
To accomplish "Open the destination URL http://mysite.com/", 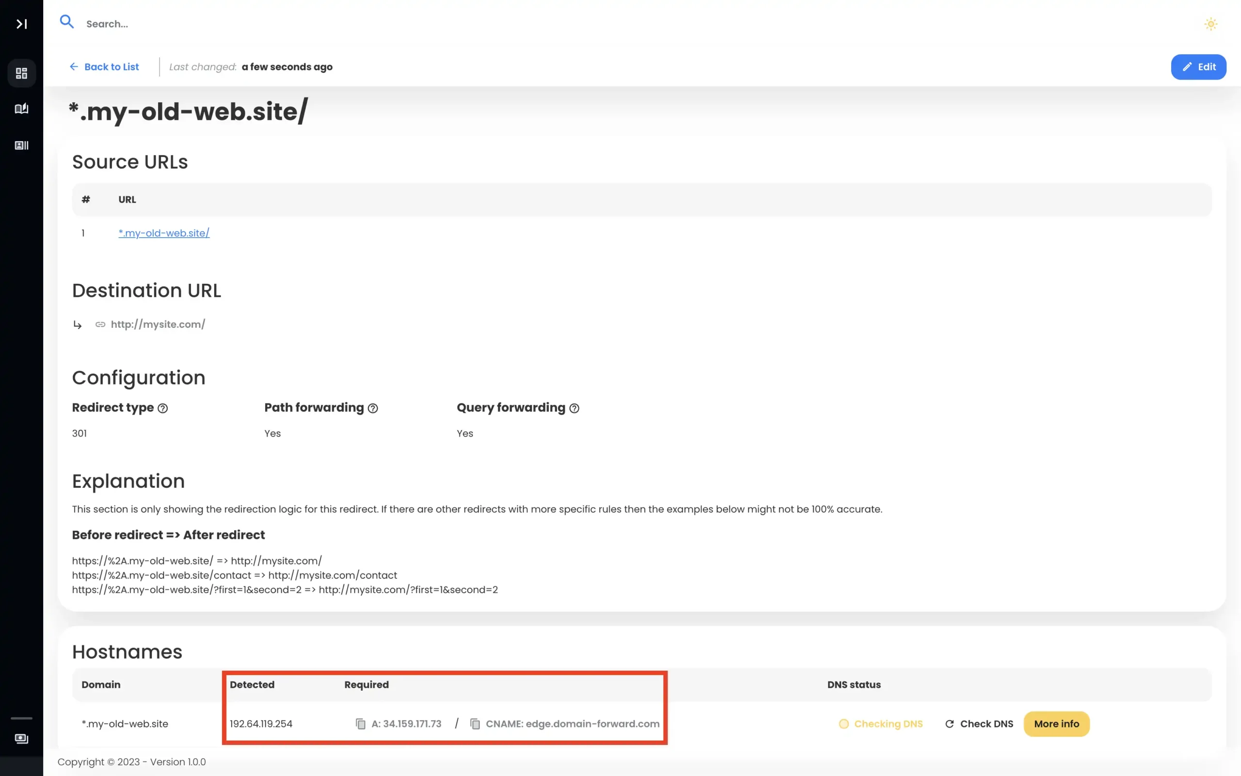I will click(158, 323).
